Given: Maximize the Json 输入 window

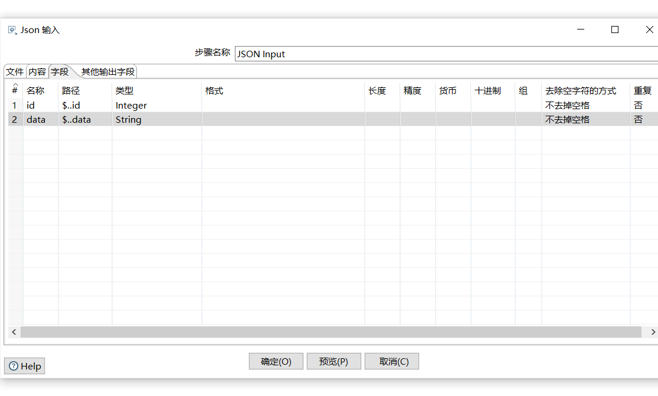Looking at the screenshot, I should tap(615, 30).
